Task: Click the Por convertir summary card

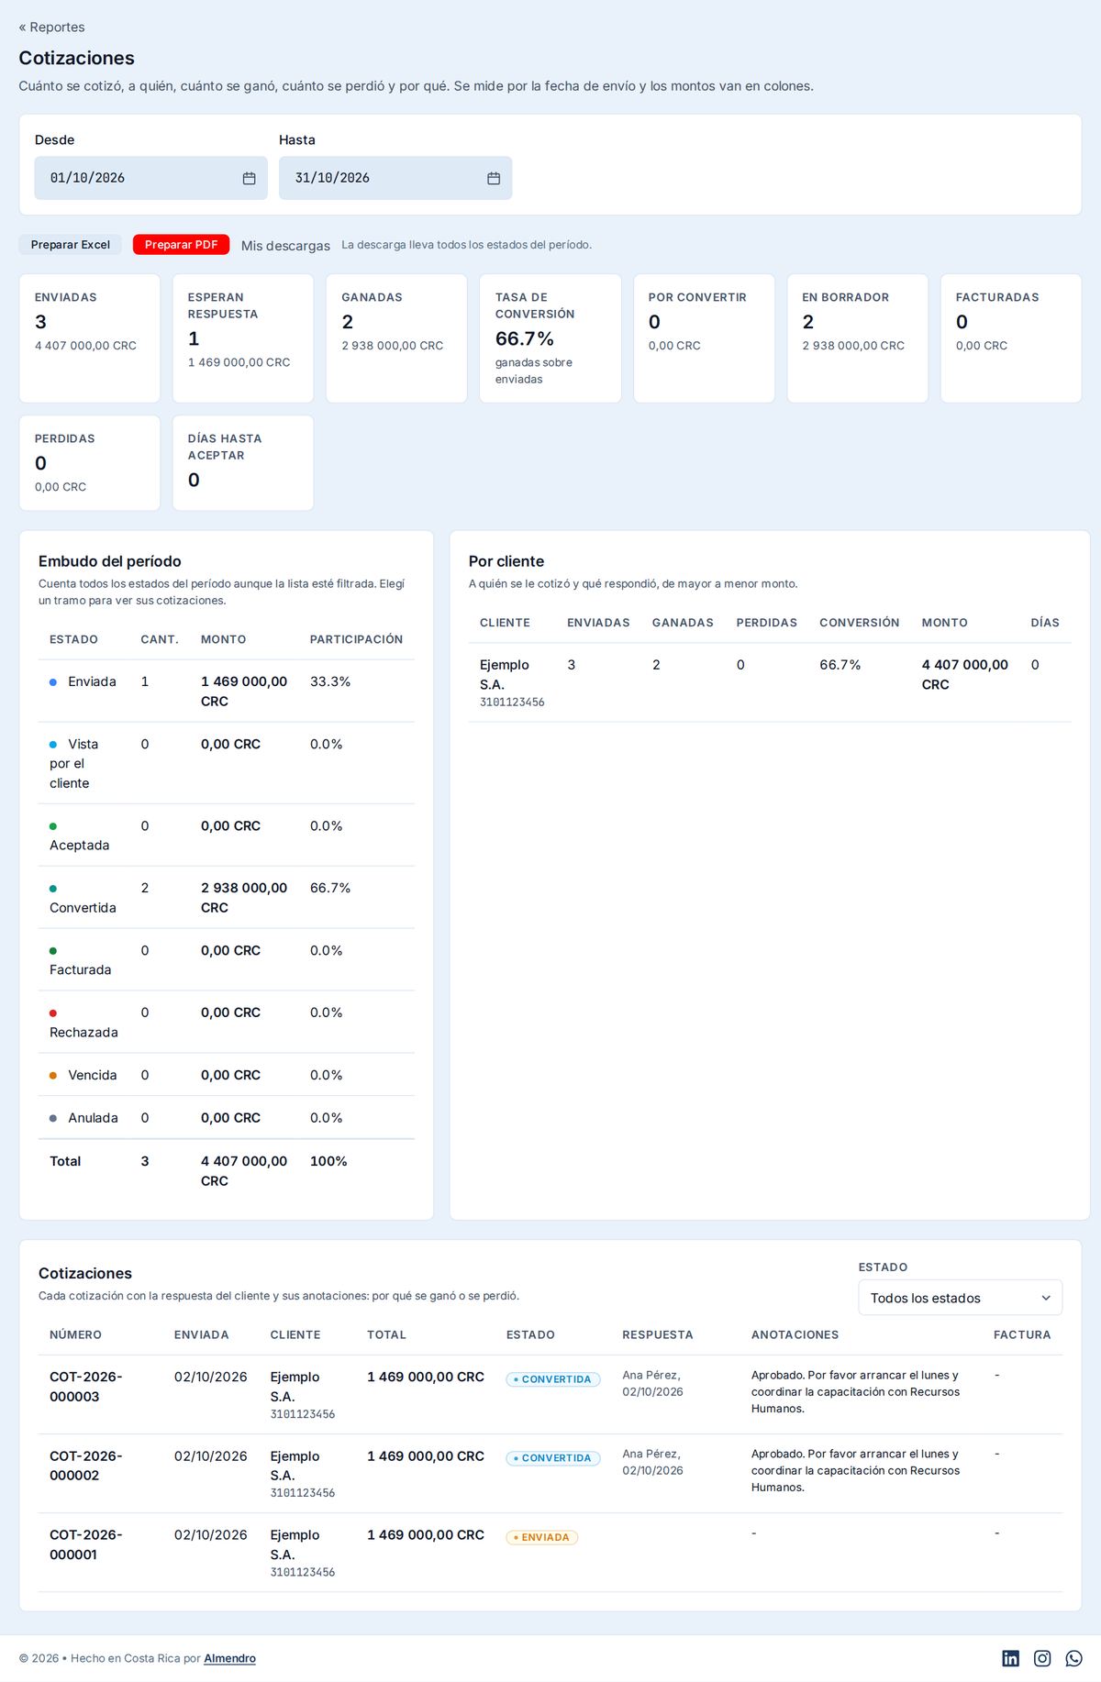Action: [x=704, y=338]
